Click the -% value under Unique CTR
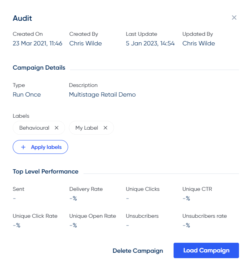249x262 pixels. click(186, 199)
